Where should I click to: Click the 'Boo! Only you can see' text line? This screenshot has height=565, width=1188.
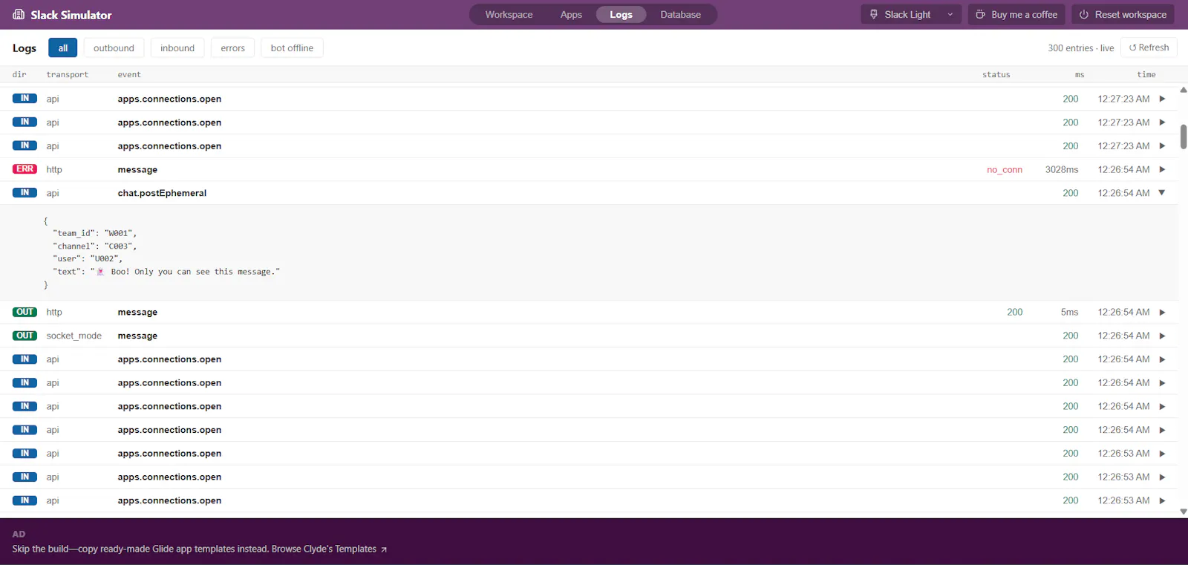166,272
